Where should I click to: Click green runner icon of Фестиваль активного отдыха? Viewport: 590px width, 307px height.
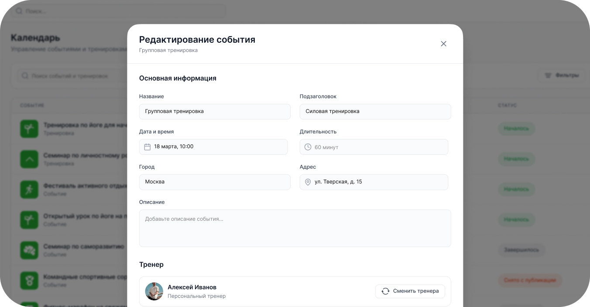point(29,189)
